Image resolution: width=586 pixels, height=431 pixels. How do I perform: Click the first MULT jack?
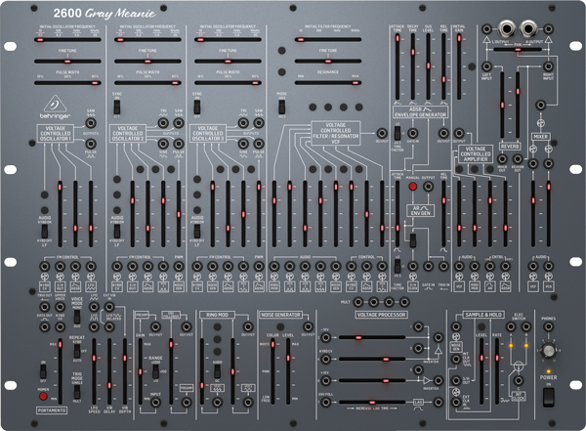[x=358, y=302]
